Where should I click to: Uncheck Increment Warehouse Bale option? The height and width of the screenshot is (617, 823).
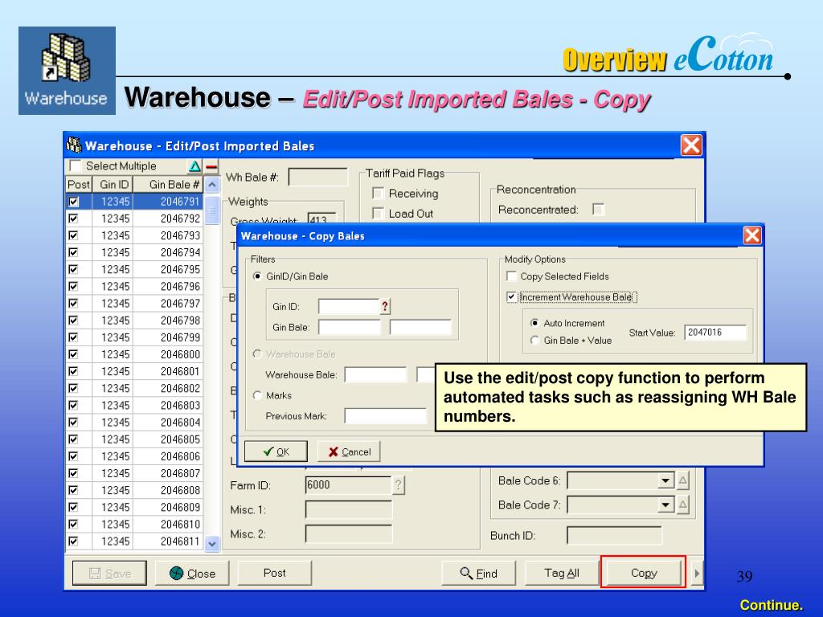click(x=511, y=297)
